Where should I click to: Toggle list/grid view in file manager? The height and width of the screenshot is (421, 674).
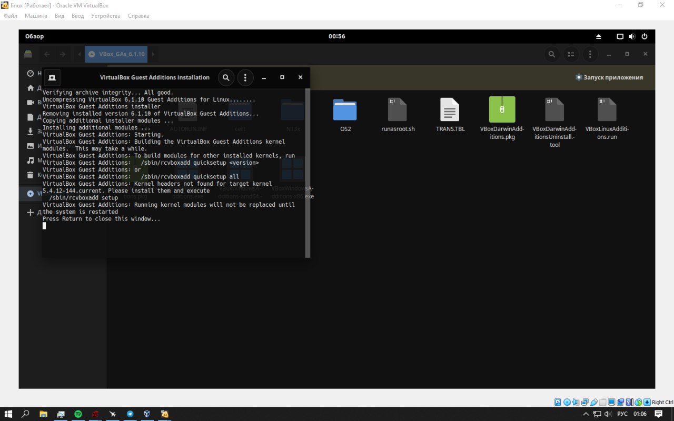pos(571,54)
